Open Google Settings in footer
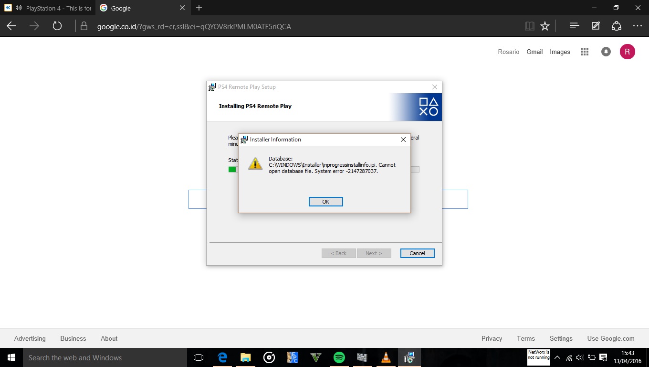Viewport: 649px width, 367px height. click(561, 338)
